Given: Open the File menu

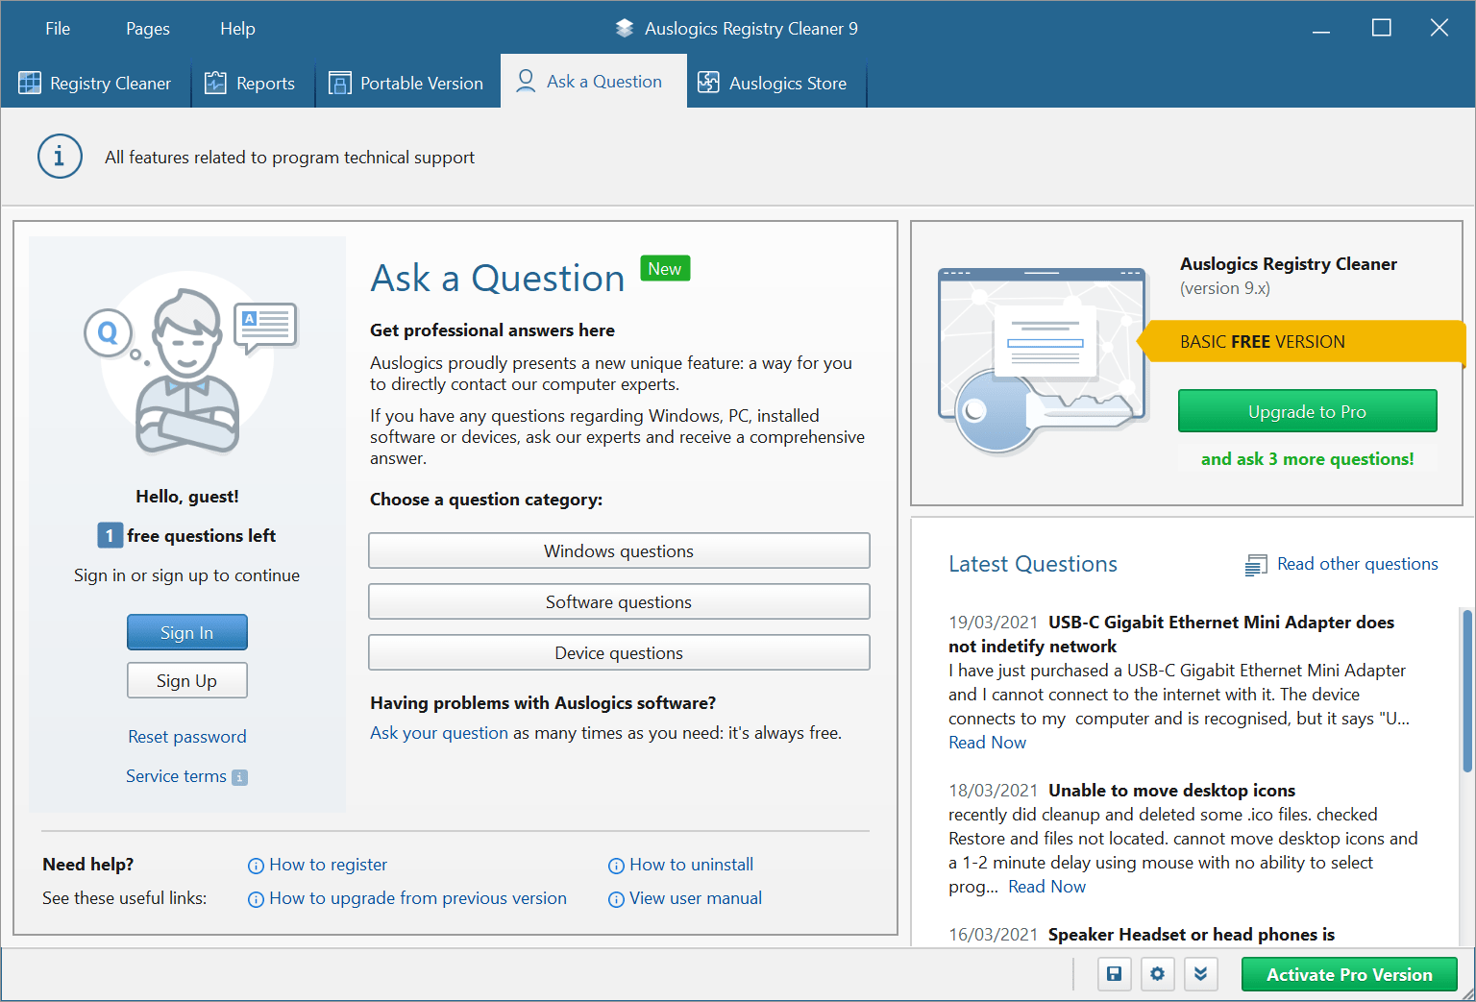Looking at the screenshot, I should click(x=58, y=29).
